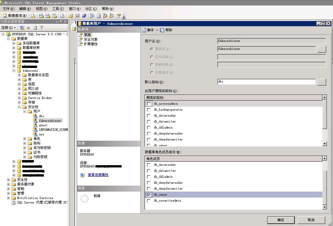Click the Open File folder icon
This screenshot has height=226, width=333.
click(x=71, y=16)
